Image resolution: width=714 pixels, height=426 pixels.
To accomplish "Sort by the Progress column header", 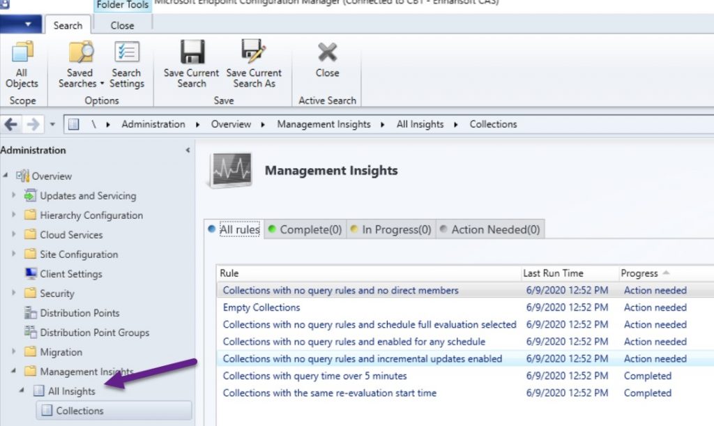I will point(639,273).
